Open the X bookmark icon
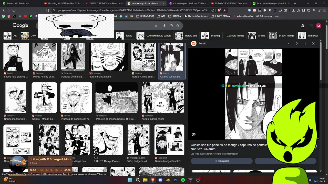The image size is (328, 184). pos(14,16)
